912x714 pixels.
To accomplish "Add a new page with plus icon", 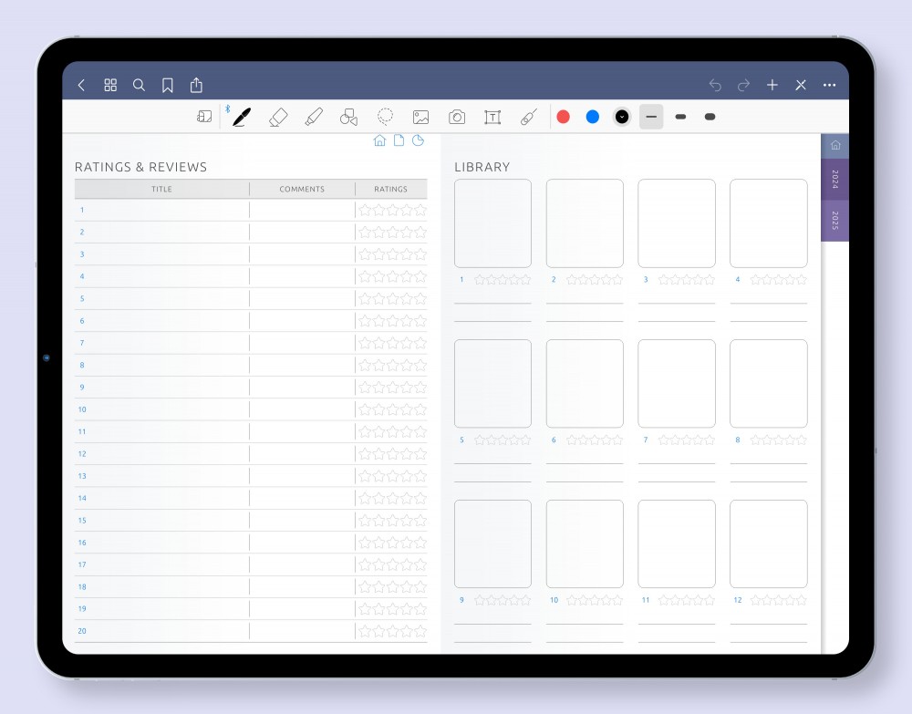I will point(772,85).
